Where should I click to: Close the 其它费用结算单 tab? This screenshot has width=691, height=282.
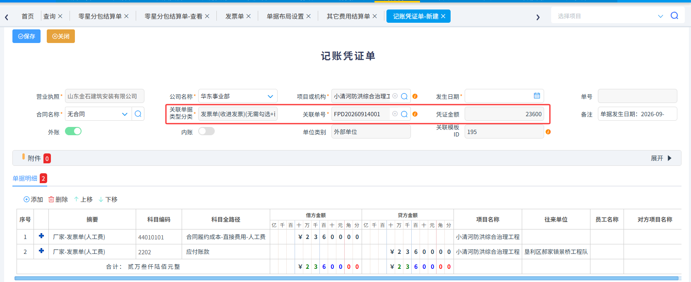[x=374, y=16]
